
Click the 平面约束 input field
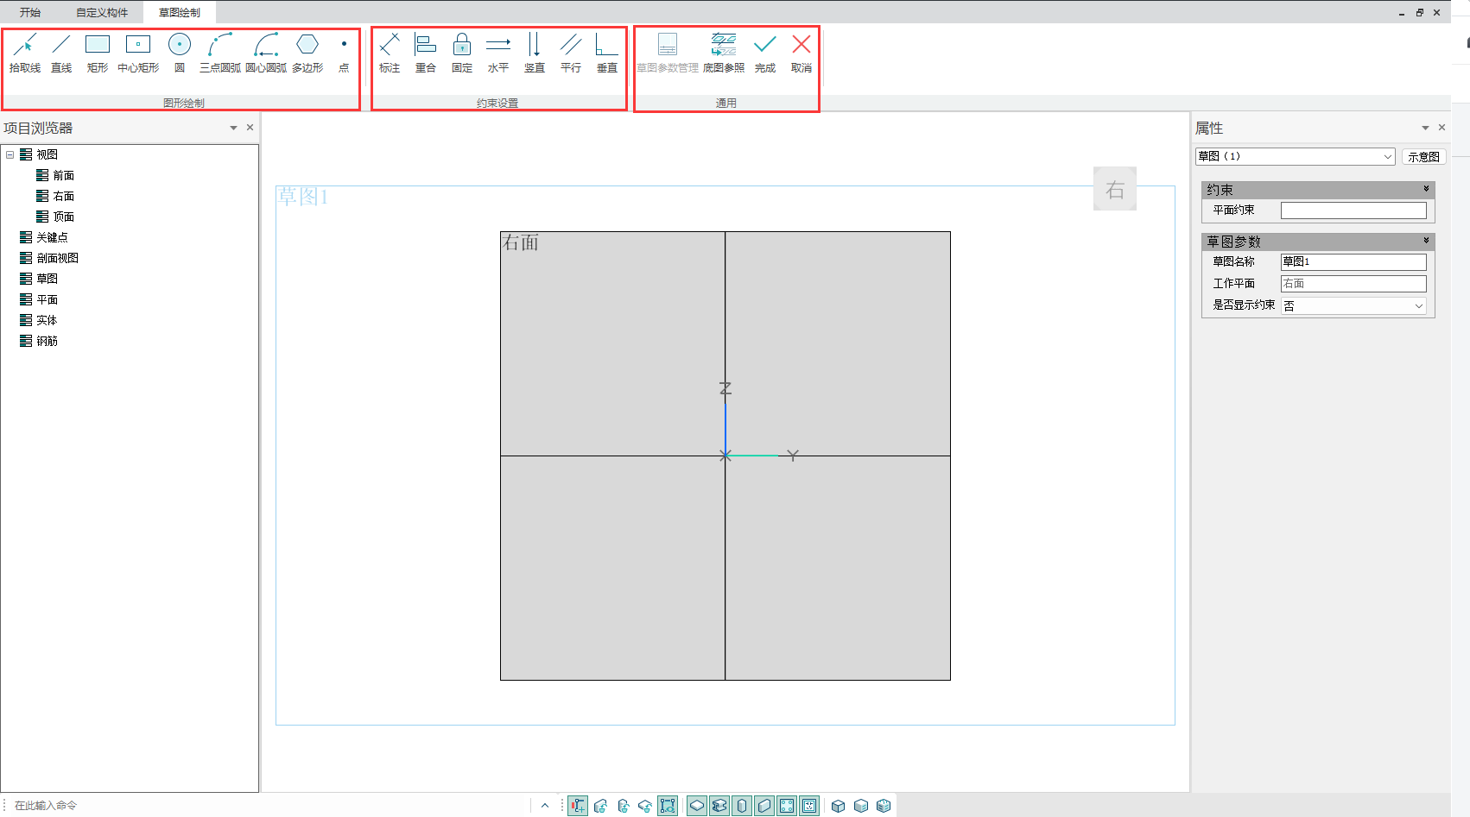coord(1353,211)
